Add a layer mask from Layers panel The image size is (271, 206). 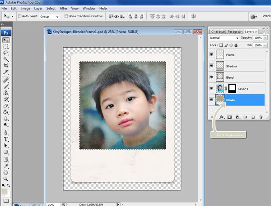(x=229, y=117)
